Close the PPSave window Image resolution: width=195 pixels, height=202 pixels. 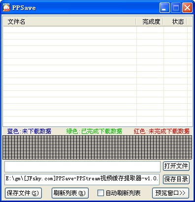pyautogui.click(x=187, y=7)
